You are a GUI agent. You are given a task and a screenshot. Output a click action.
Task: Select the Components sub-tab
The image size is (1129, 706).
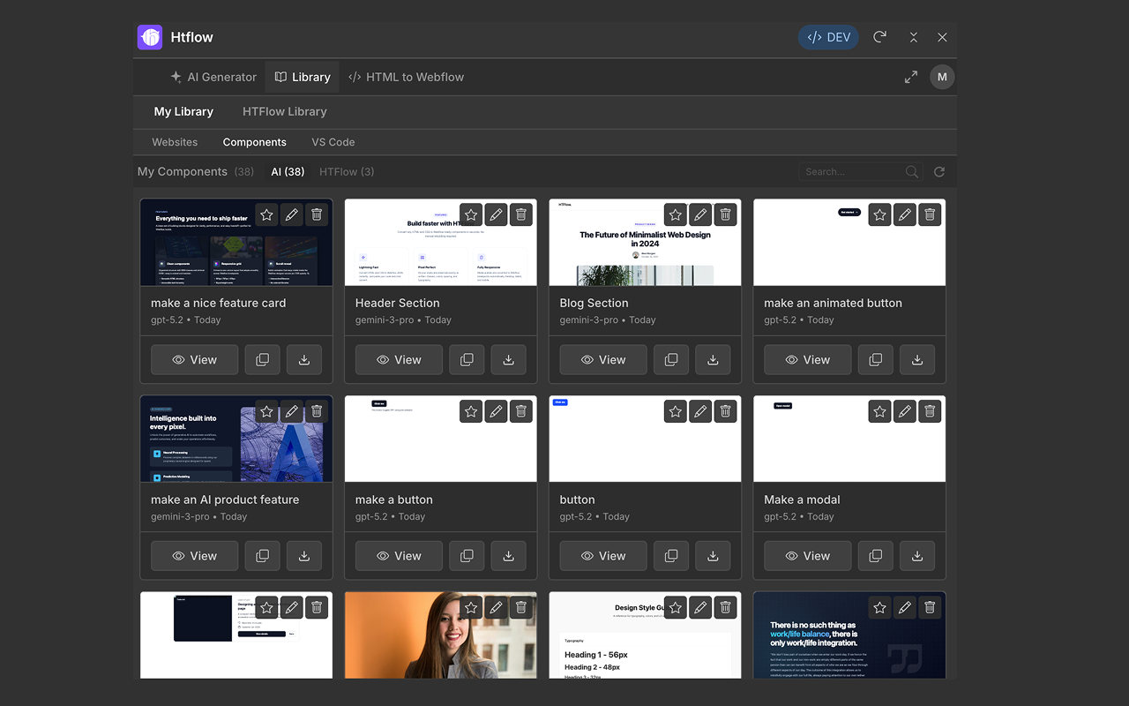[255, 142]
